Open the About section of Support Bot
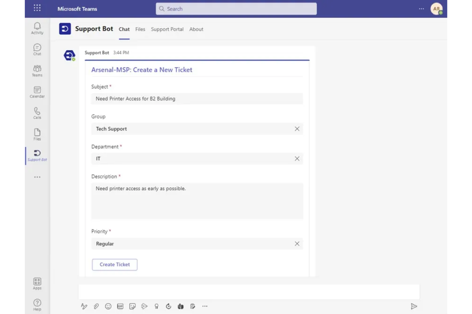472x314 pixels. [196, 29]
